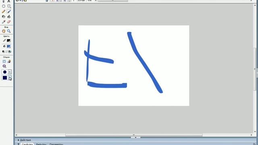Select the Eyedropper tool
Viewport: 258px width, 145px height.
(4, 22)
